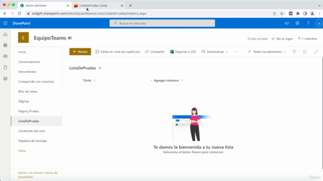Click the browser share icon
Image resolution: width=323 pixels, height=181 pixels.
275,14
